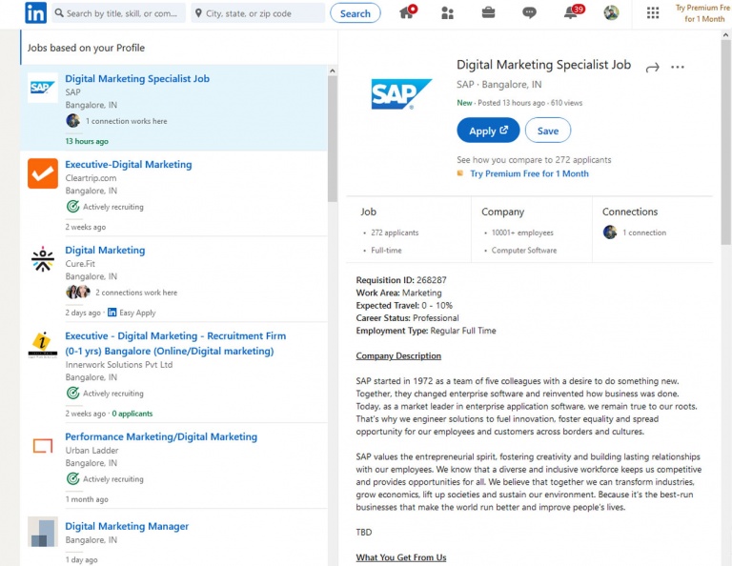Image resolution: width=732 pixels, height=566 pixels.
Task: Click '2 connections work here' text
Action: (x=136, y=293)
